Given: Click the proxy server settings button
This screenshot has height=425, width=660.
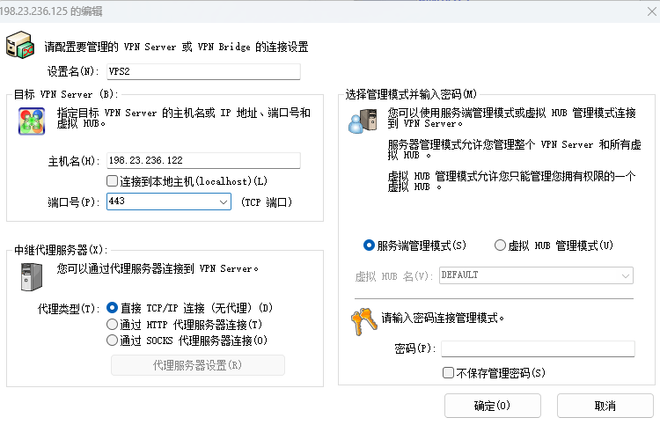Looking at the screenshot, I should tap(197, 365).
